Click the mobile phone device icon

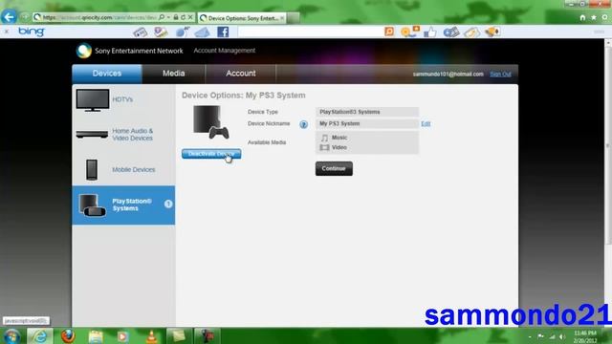[92, 169]
